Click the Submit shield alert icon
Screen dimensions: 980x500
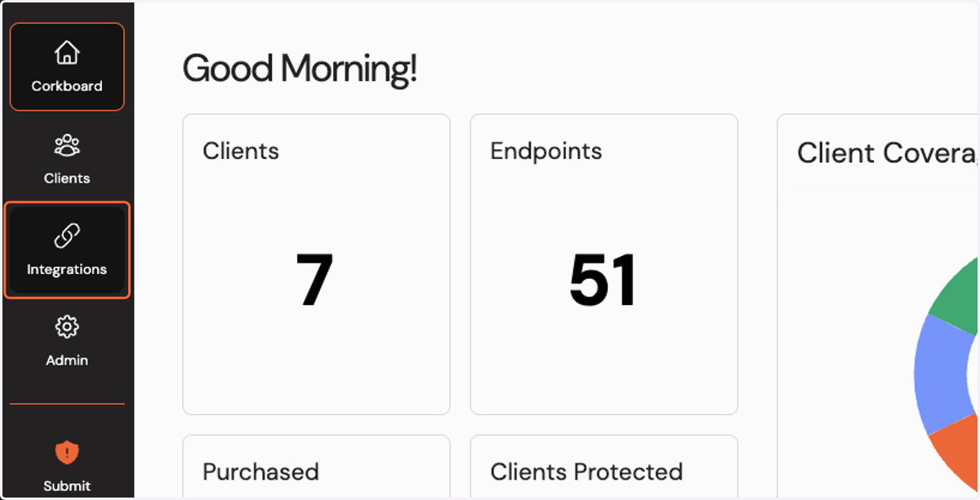point(67,453)
